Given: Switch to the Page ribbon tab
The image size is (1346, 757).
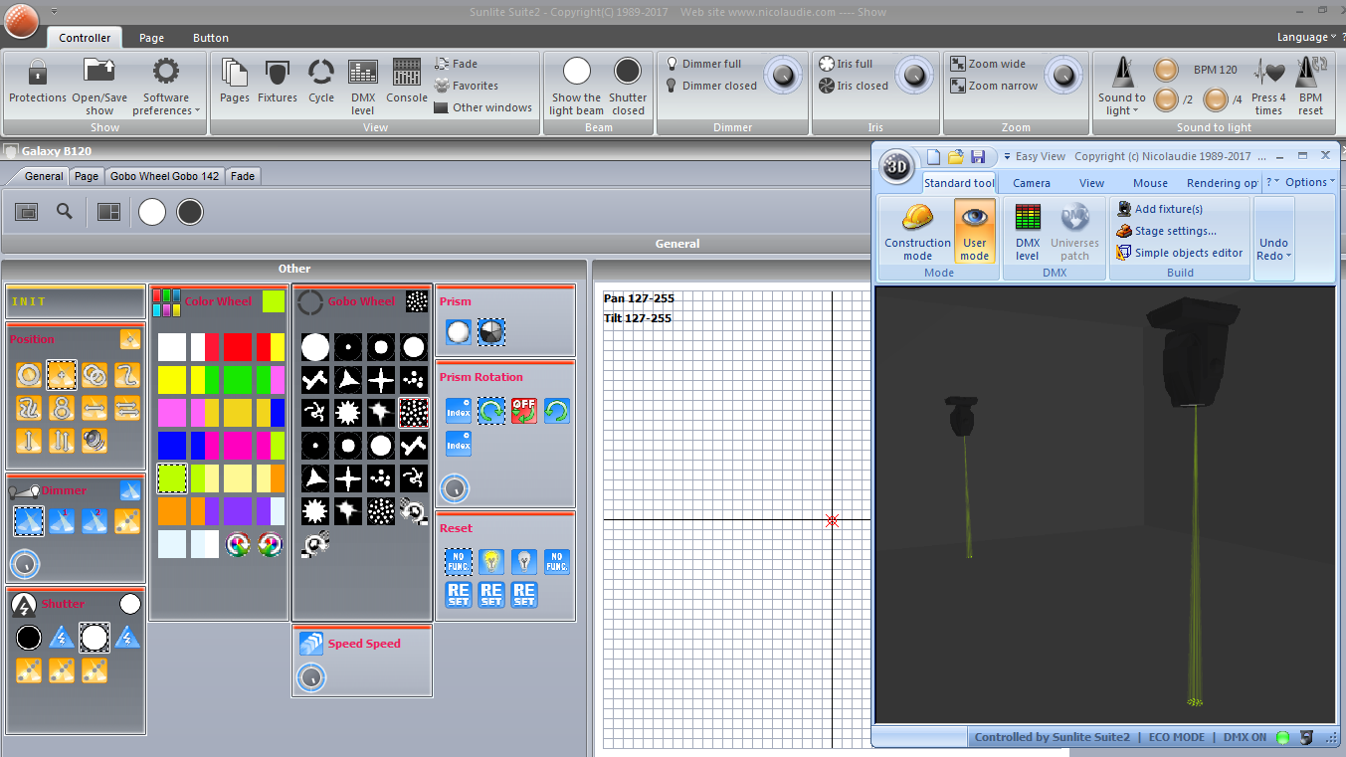Looking at the screenshot, I should pyautogui.click(x=151, y=38).
